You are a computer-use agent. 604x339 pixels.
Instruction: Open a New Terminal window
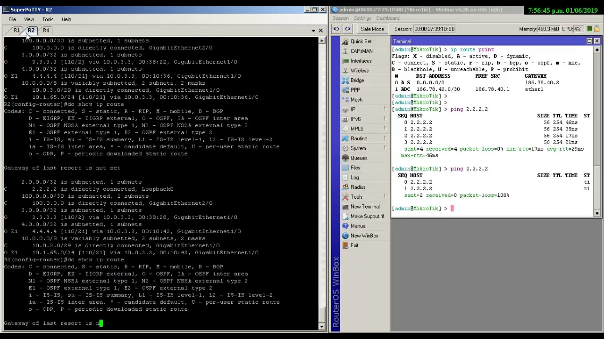point(365,207)
